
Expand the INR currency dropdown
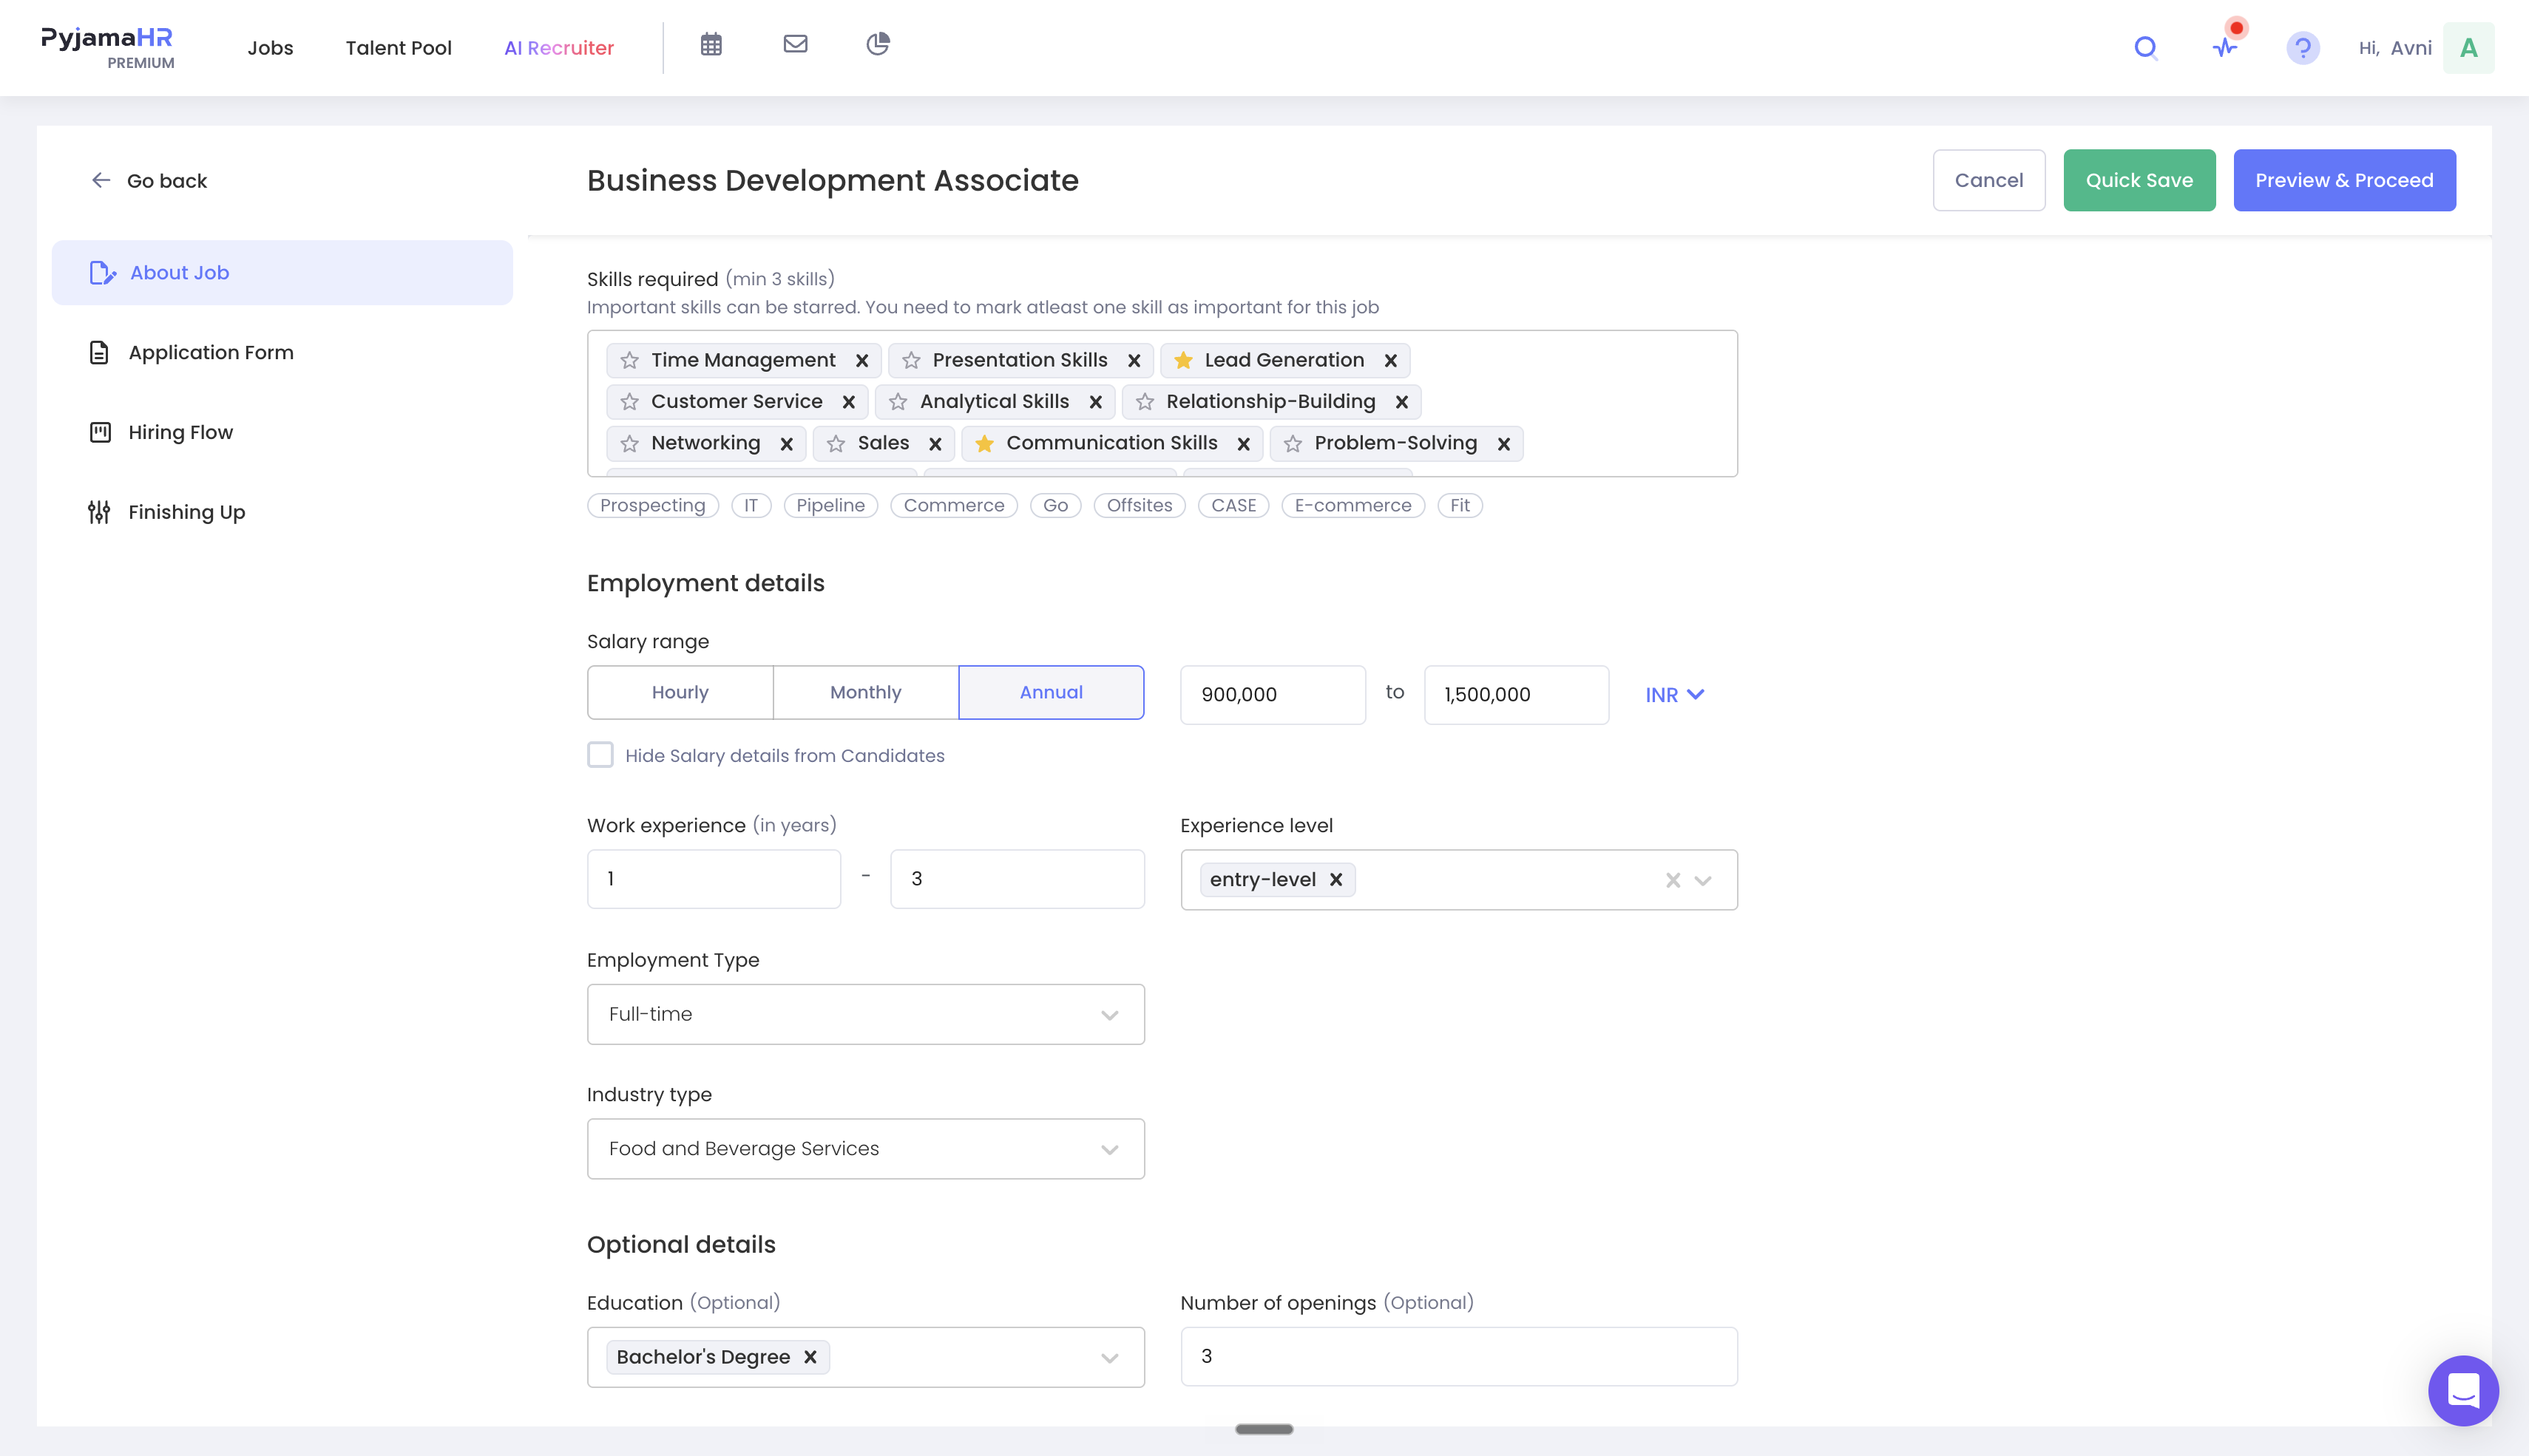pyautogui.click(x=1675, y=695)
